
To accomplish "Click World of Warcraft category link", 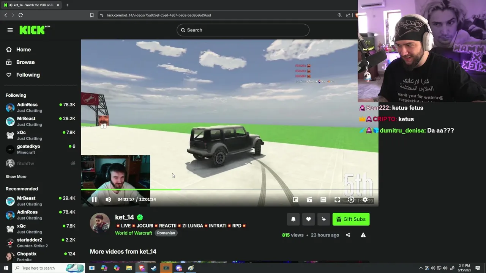I will pos(134,233).
